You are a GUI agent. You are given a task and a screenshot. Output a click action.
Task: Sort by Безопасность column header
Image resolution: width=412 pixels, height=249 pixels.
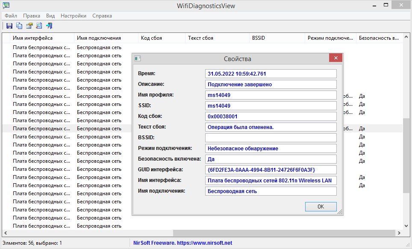379,38
